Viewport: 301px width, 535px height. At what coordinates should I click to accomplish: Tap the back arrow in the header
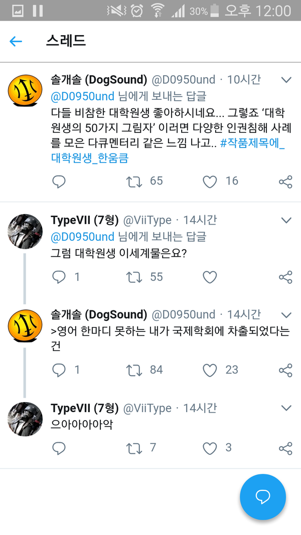click(16, 41)
